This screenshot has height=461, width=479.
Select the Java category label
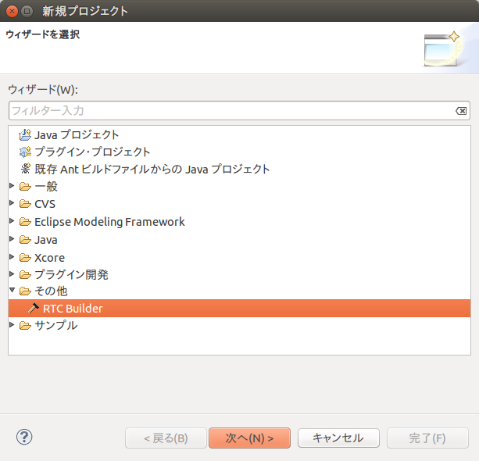46,240
